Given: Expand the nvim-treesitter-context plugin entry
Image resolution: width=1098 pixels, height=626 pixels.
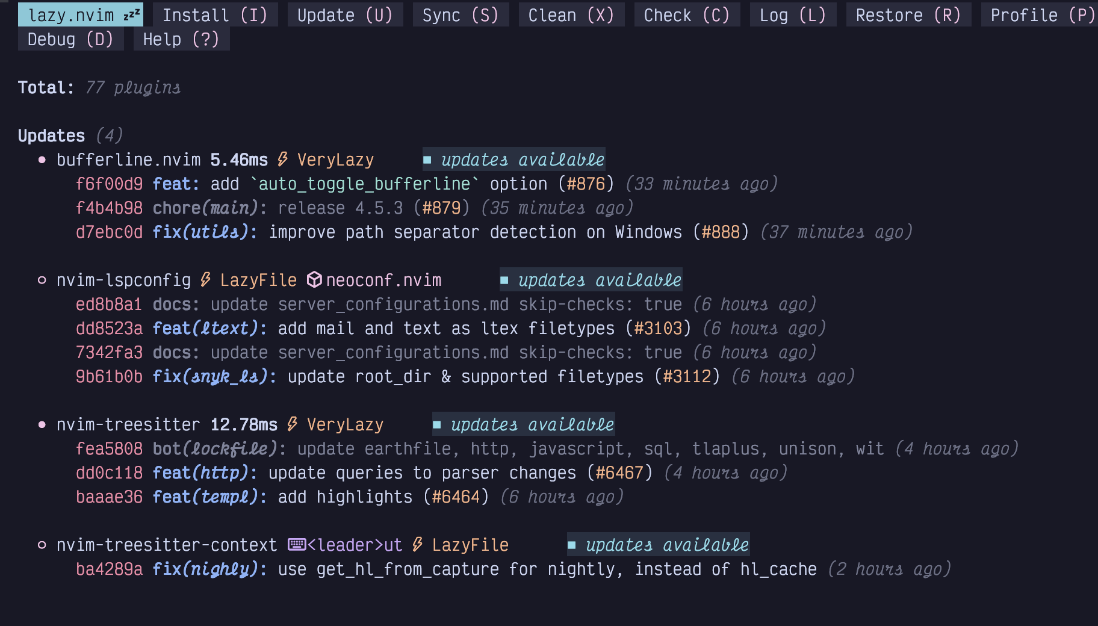Looking at the screenshot, I should coord(167,545).
